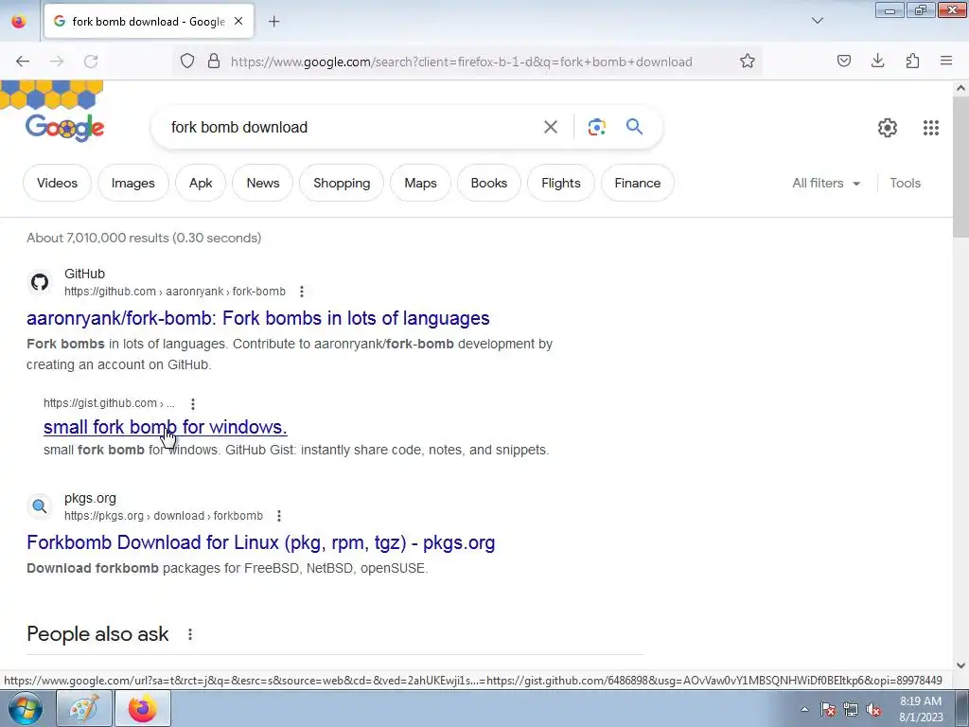Open the Firefox downloads panel
The width and height of the screenshot is (969, 727).
coord(877,61)
